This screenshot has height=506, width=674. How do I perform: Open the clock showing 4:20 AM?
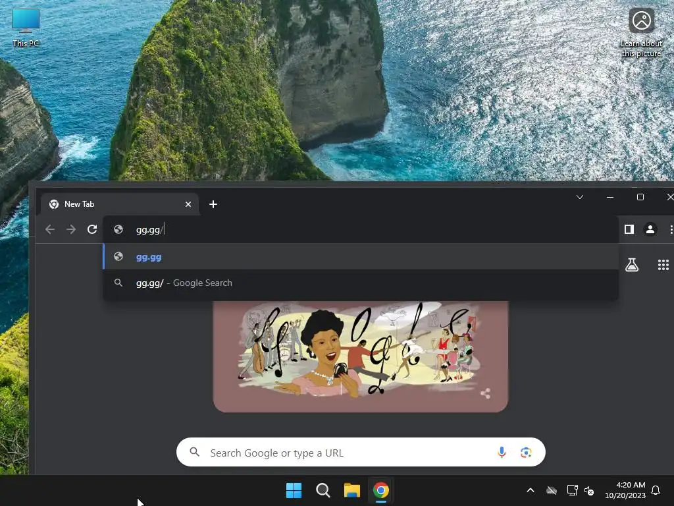pos(625,490)
